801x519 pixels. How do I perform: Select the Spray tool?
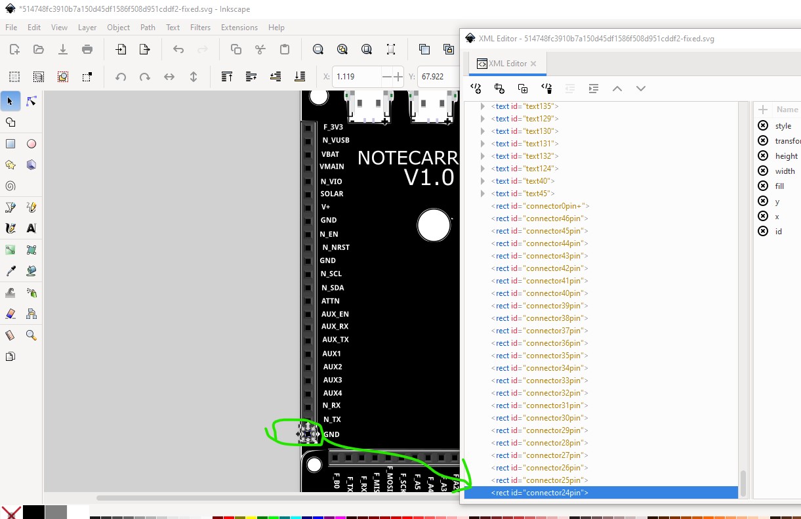point(31,293)
